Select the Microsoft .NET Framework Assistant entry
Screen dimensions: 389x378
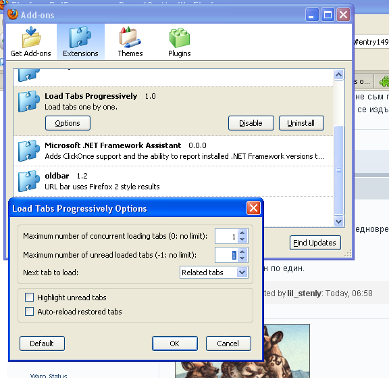(173, 151)
